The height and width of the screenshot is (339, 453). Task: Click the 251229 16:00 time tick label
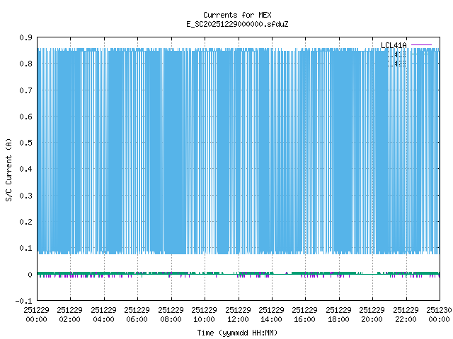tap(305, 314)
